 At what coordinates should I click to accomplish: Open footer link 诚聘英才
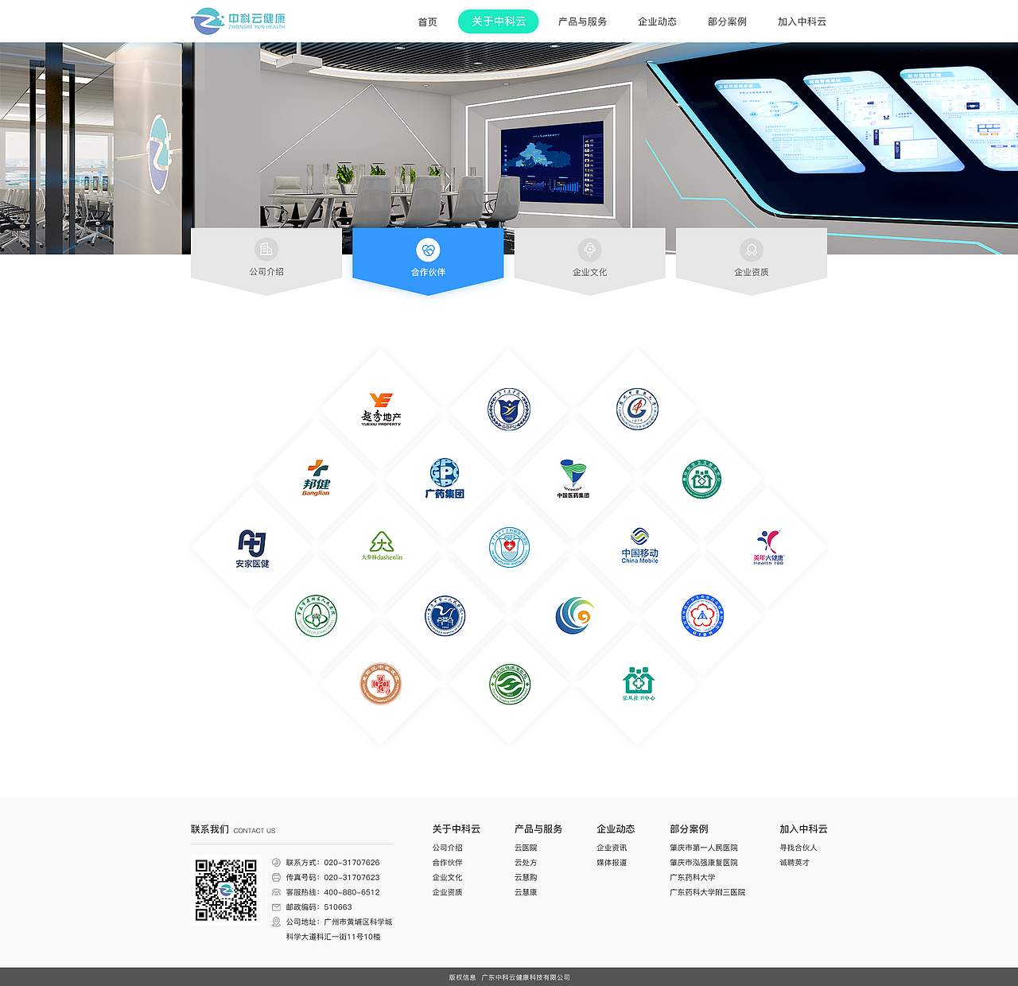click(795, 863)
